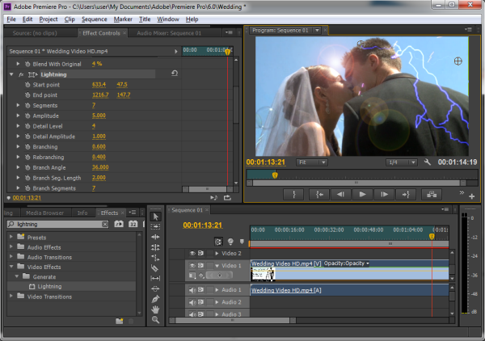This screenshot has height=341, width=485.
Task: Select the Hand tool
Action: click(155, 309)
